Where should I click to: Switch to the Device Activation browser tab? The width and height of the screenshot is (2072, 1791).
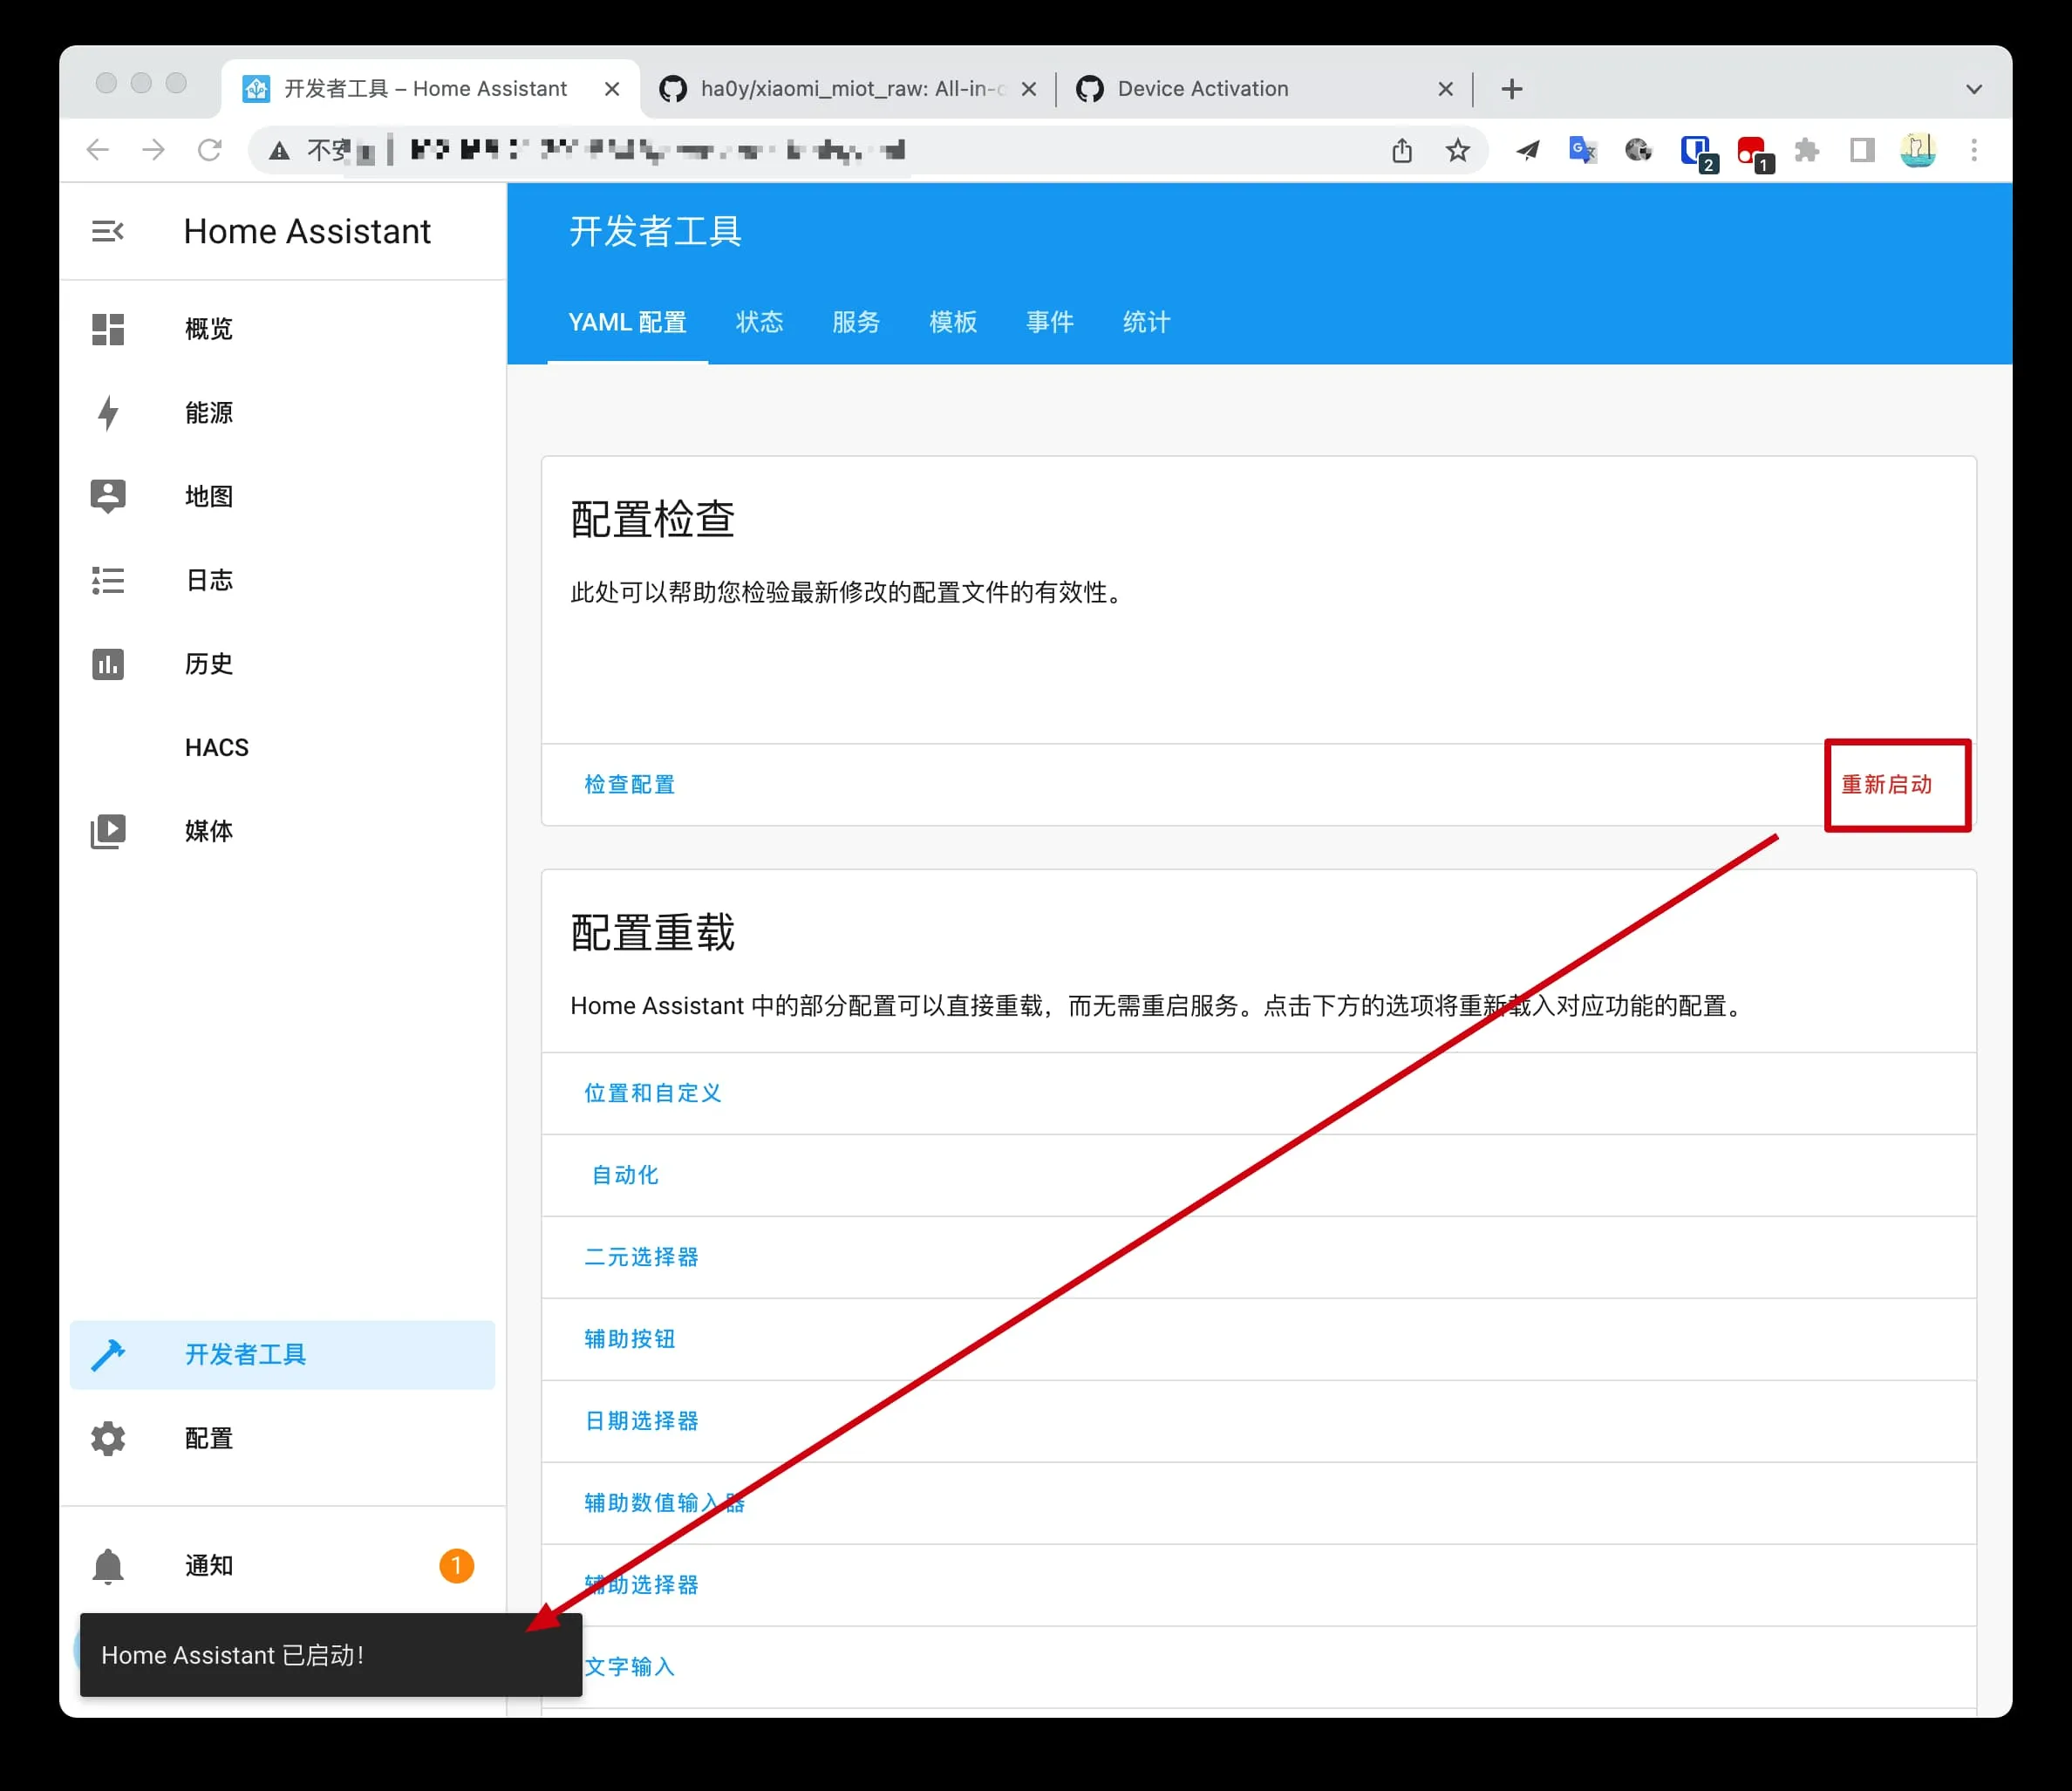tap(1202, 89)
